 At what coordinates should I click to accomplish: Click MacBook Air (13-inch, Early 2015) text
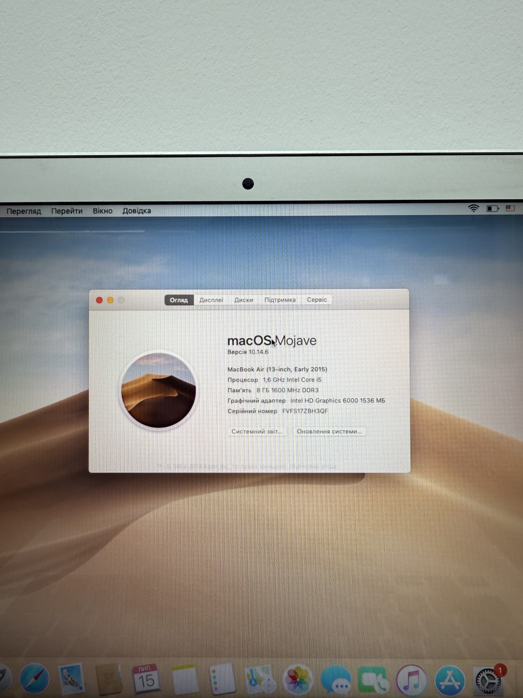coord(277,369)
